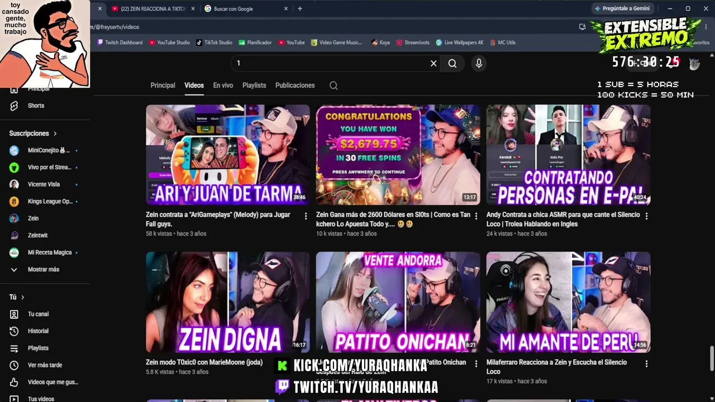Play the ARI Y JUAN DE TARMA thumbnail

click(228, 155)
